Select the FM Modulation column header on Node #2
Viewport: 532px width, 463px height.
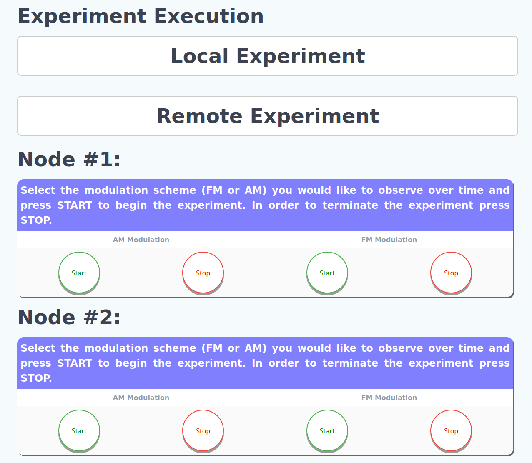click(389, 398)
